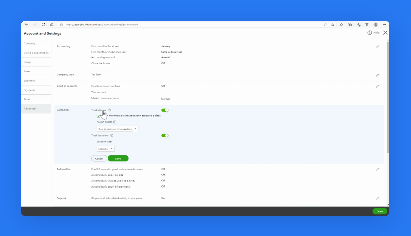The height and width of the screenshot is (236, 411).
Task: Disable the Track classes toggle
Action: point(165,110)
